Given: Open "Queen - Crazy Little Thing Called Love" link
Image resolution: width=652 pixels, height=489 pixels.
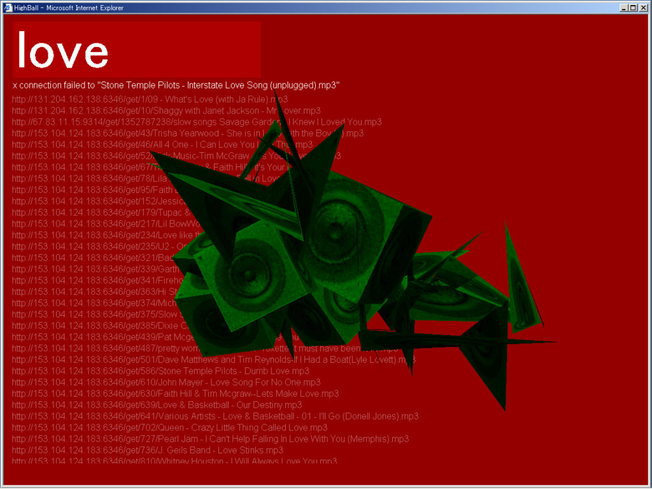Looking at the screenshot, I should coord(169,427).
